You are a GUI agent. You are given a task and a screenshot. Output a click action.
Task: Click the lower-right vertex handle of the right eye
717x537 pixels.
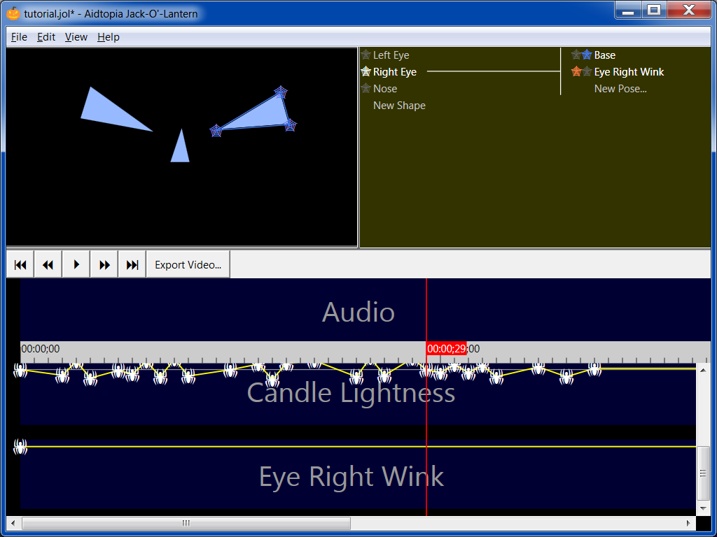pos(291,125)
